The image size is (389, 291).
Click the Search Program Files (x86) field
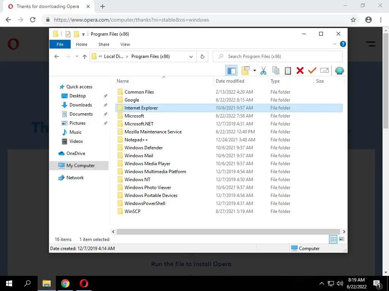click(278, 56)
